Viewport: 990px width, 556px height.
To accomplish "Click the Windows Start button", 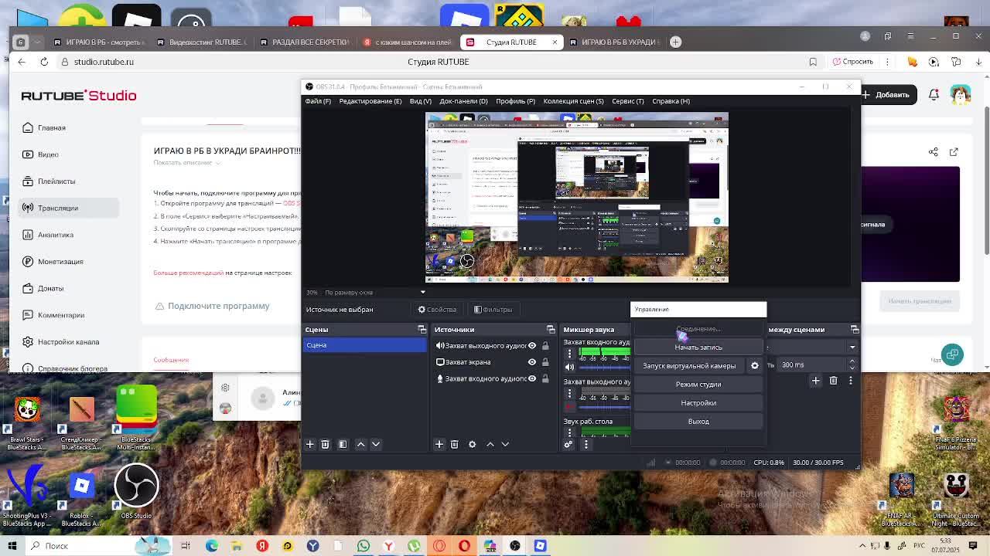I will [12, 546].
